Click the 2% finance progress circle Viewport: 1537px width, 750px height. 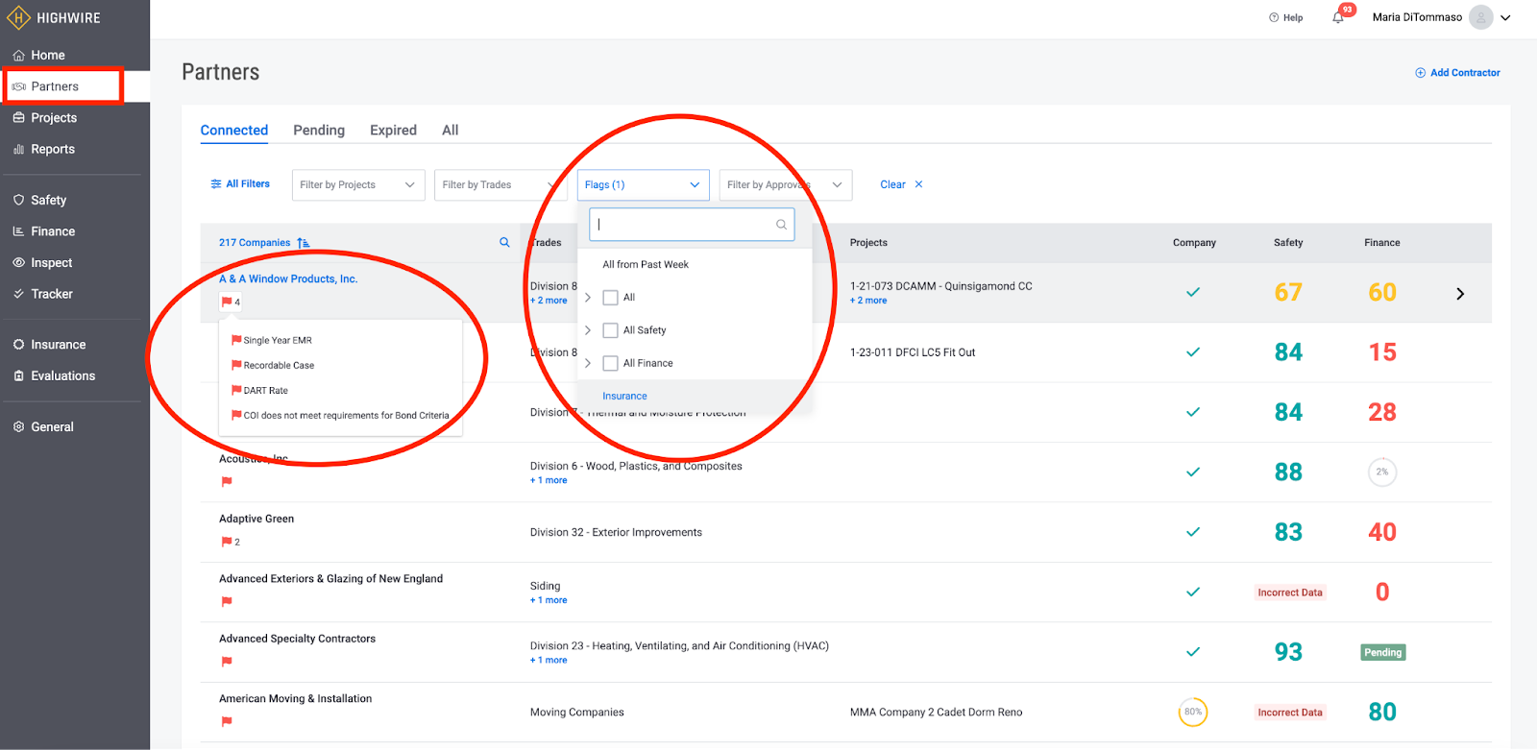point(1381,472)
